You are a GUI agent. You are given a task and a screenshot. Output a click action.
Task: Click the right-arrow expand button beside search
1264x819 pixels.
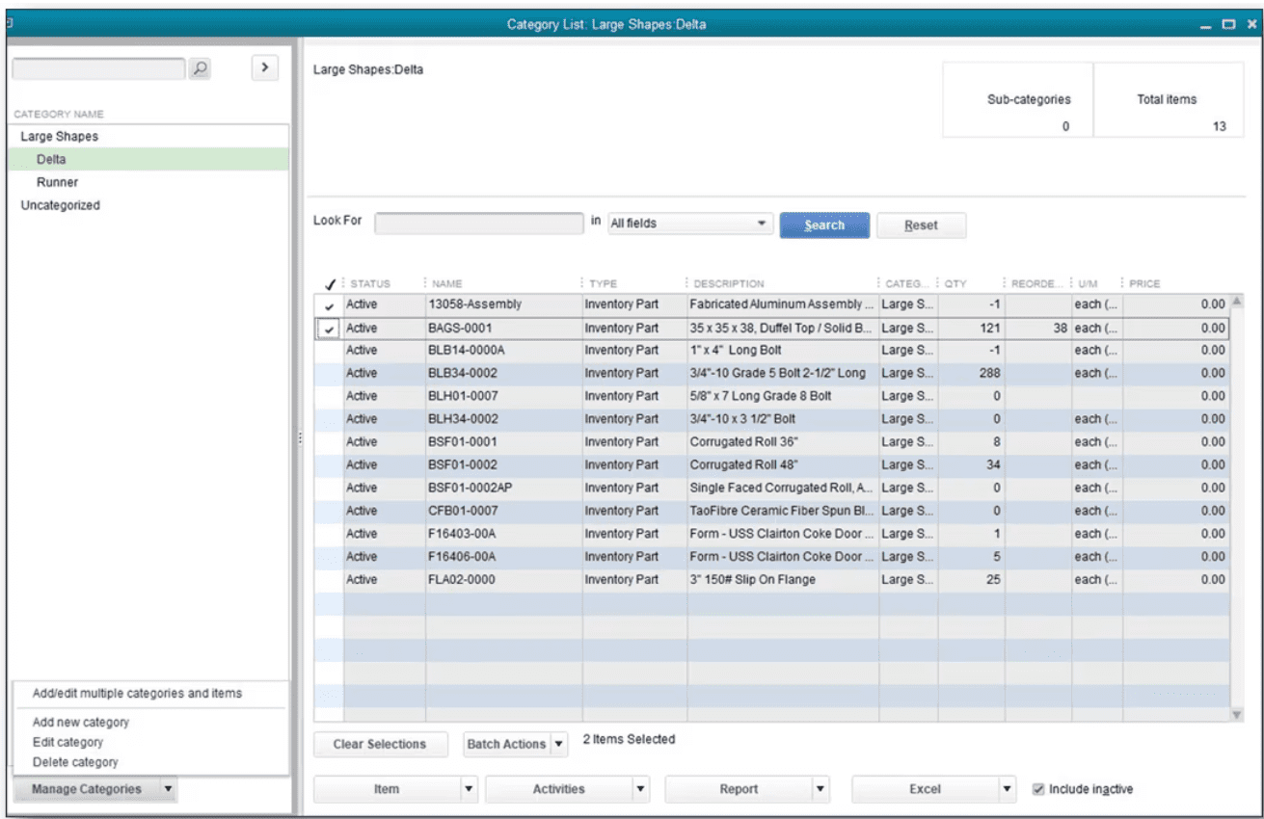click(264, 68)
